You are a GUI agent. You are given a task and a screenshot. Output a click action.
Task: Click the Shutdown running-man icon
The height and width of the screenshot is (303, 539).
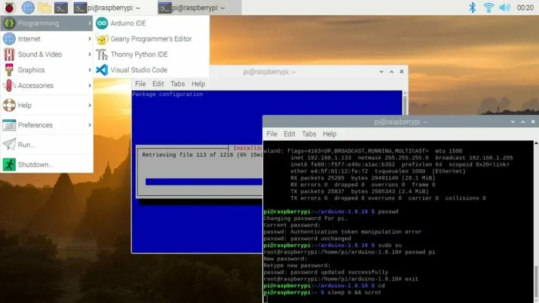tap(9, 165)
